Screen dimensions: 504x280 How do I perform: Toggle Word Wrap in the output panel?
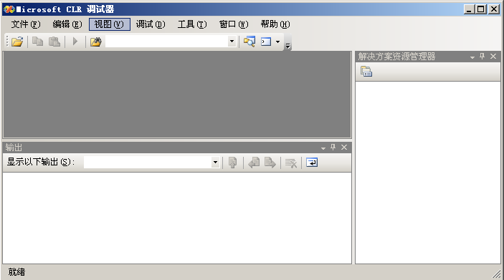point(312,163)
